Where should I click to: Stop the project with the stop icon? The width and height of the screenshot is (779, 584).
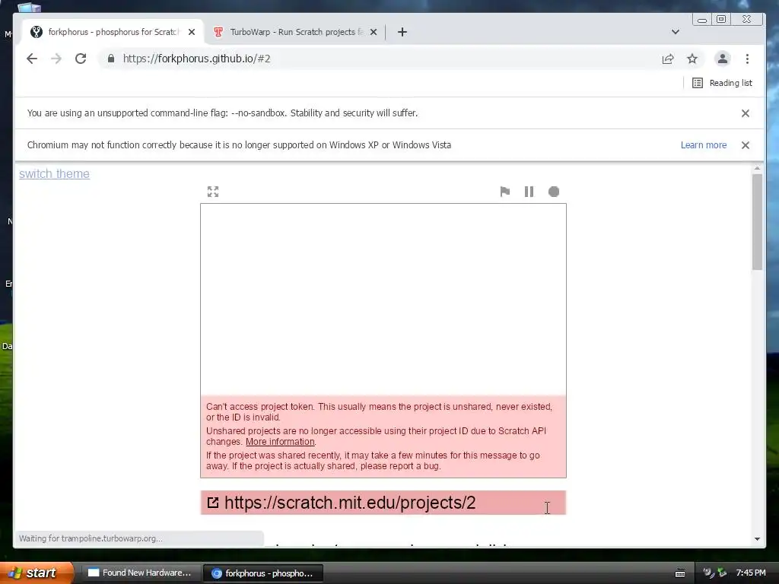point(554,192)
